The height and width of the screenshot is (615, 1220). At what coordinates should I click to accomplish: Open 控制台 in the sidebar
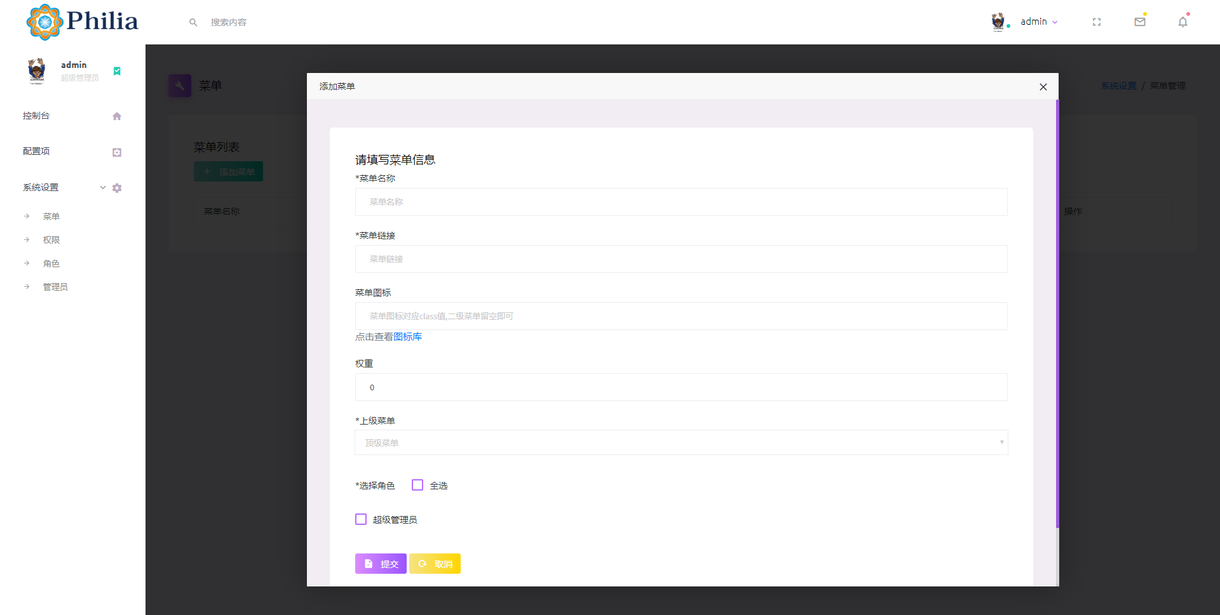pyautogui.click(x=36, y=116)
